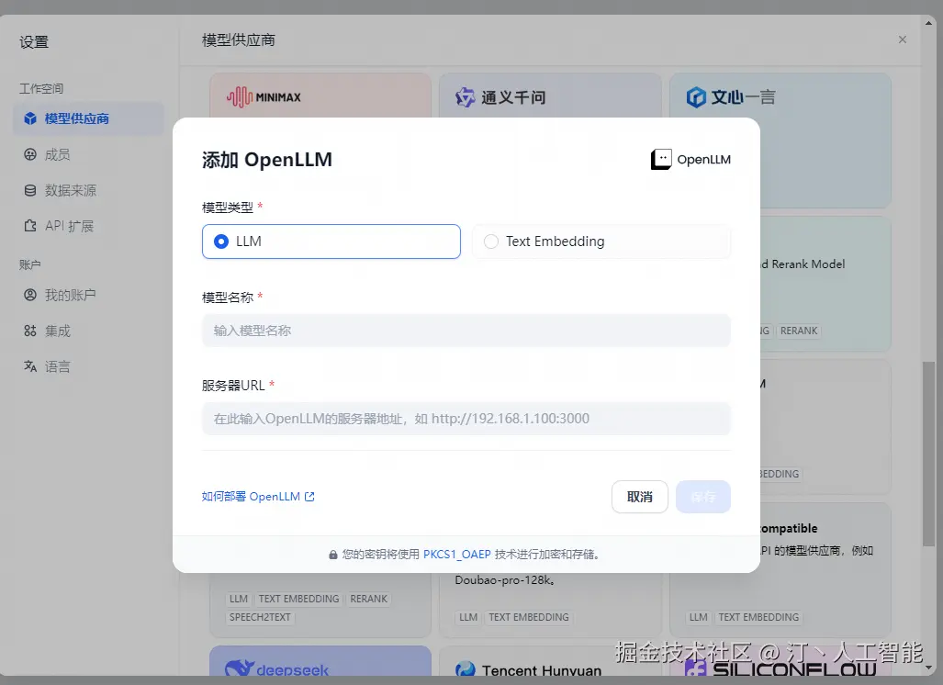This screenshot has height=685, width=943.
Task: Click the lock icon in the dialog footer
Action: 332,555
